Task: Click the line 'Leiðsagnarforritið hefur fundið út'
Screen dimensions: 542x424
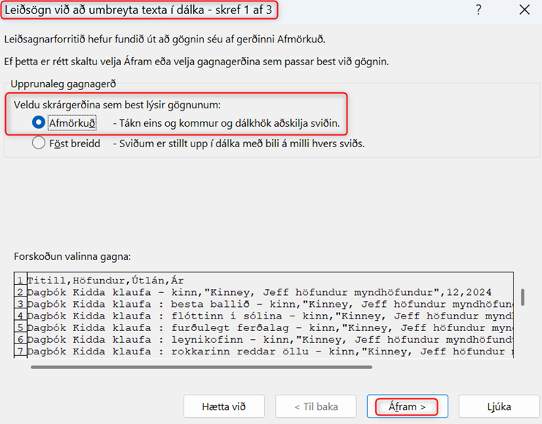Action: tap(165, 39)
